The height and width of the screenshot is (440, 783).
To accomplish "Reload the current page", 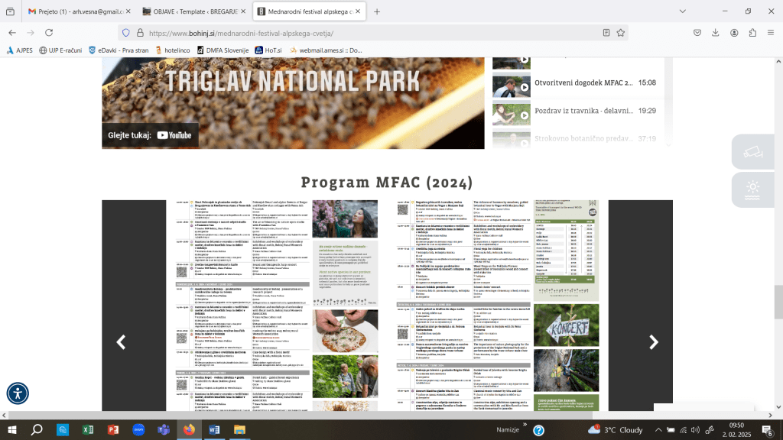I will (54, 33).
